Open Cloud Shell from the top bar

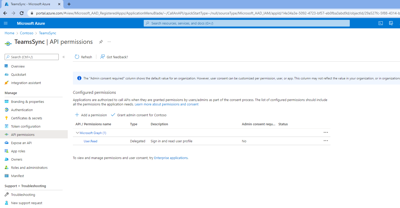(381, 23)
